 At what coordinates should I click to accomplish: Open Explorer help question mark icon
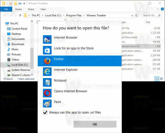pyautogui.click(x=162, y=9)
